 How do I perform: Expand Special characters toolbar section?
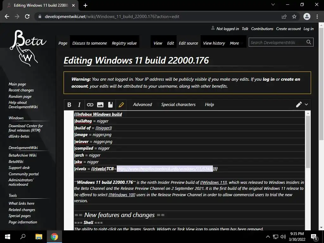pos(178,104)
